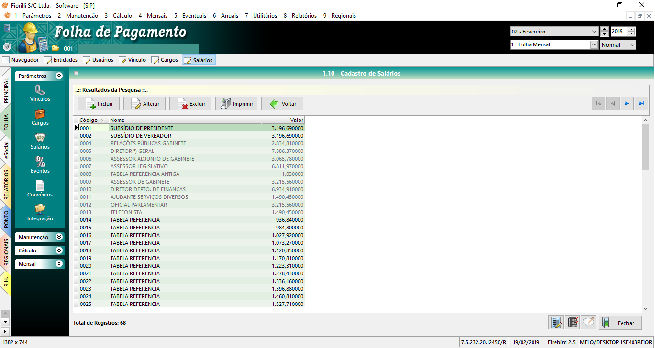Click the server checklist icon near Fechar
Viewport: 655px width, 348px height.
click(572, 323)
